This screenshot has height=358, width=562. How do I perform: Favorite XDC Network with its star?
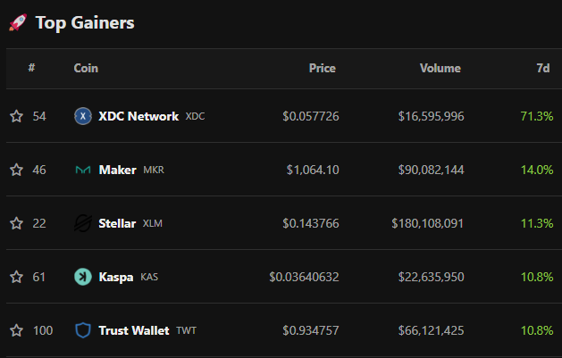16,116
